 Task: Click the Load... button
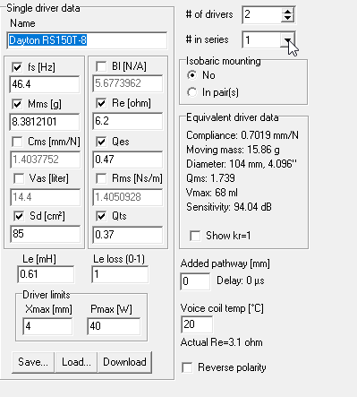(x=76, y=362)
